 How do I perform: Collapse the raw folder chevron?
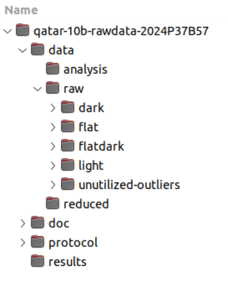(x=38, y=89)
